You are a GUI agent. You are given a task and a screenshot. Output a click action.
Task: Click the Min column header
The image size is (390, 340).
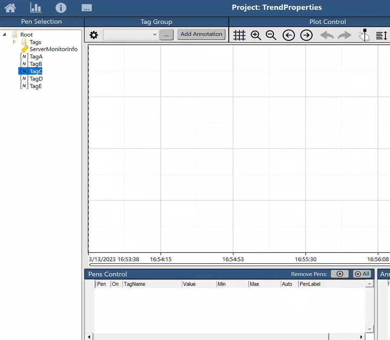click(232, 284)
